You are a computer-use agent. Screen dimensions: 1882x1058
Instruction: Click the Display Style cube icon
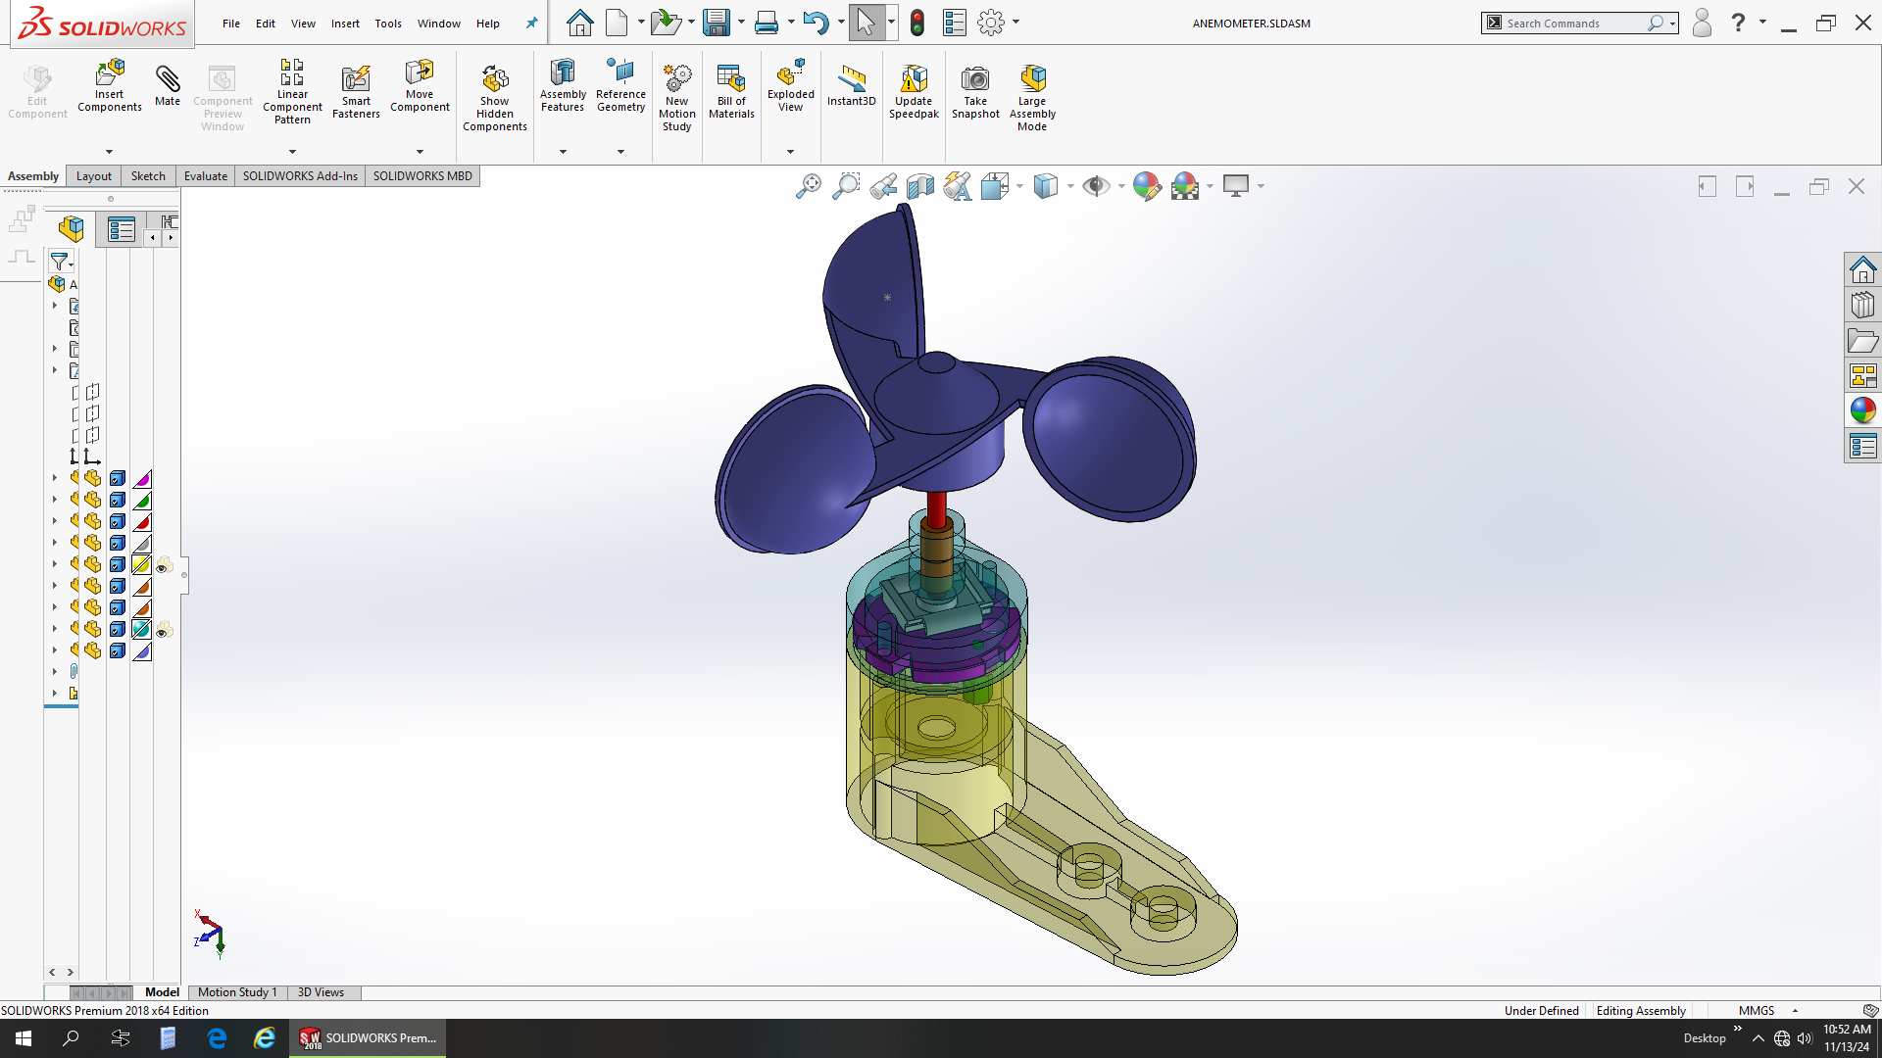[1046, 186]
